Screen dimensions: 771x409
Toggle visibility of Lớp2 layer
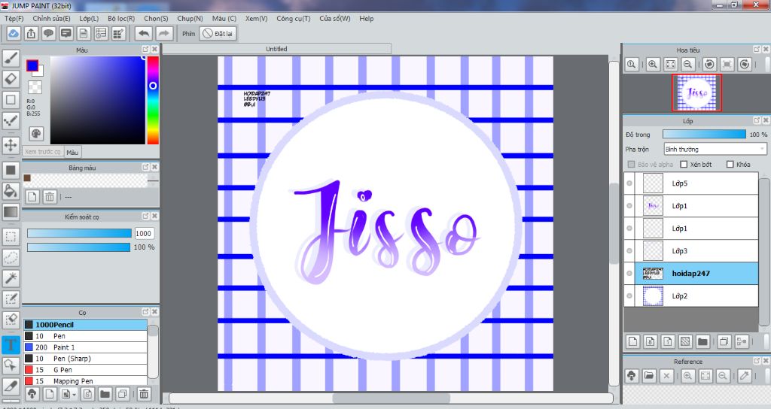(629, 296)
